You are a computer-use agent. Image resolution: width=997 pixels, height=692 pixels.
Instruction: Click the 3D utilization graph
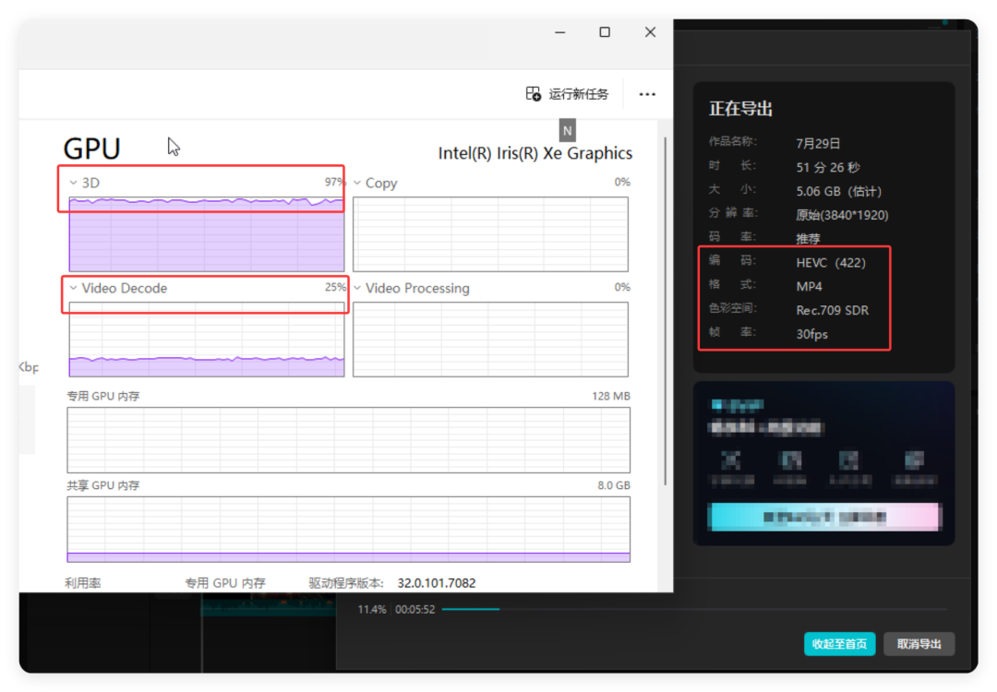pos(207,233)
